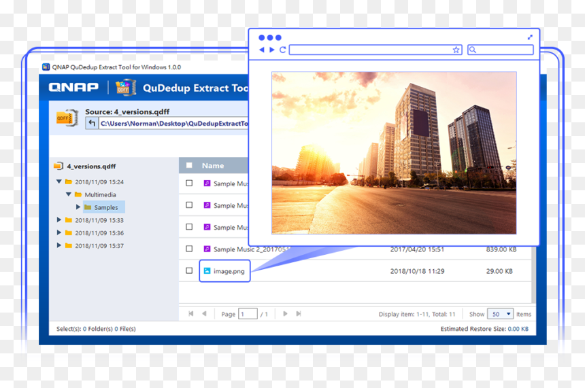Click the QuDedup Extract Tool logo icon in the header
Image resolution: width=585 pixels, height=388 pixels.
tap(126, 88)
